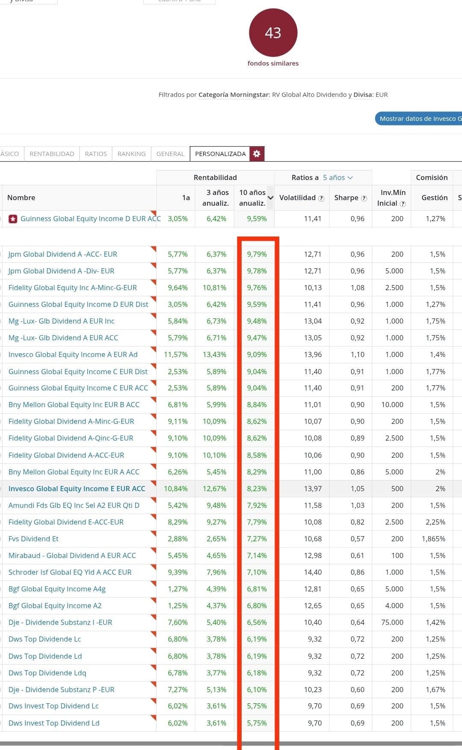Open Jpm Global Dividend A -Div- EUR

[x=62, y=271]
